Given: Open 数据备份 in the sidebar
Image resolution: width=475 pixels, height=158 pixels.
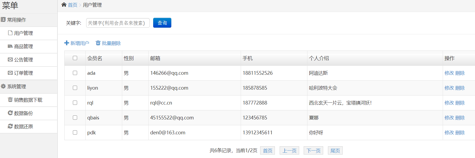Looking at the screenshot, I should (29, 113).
